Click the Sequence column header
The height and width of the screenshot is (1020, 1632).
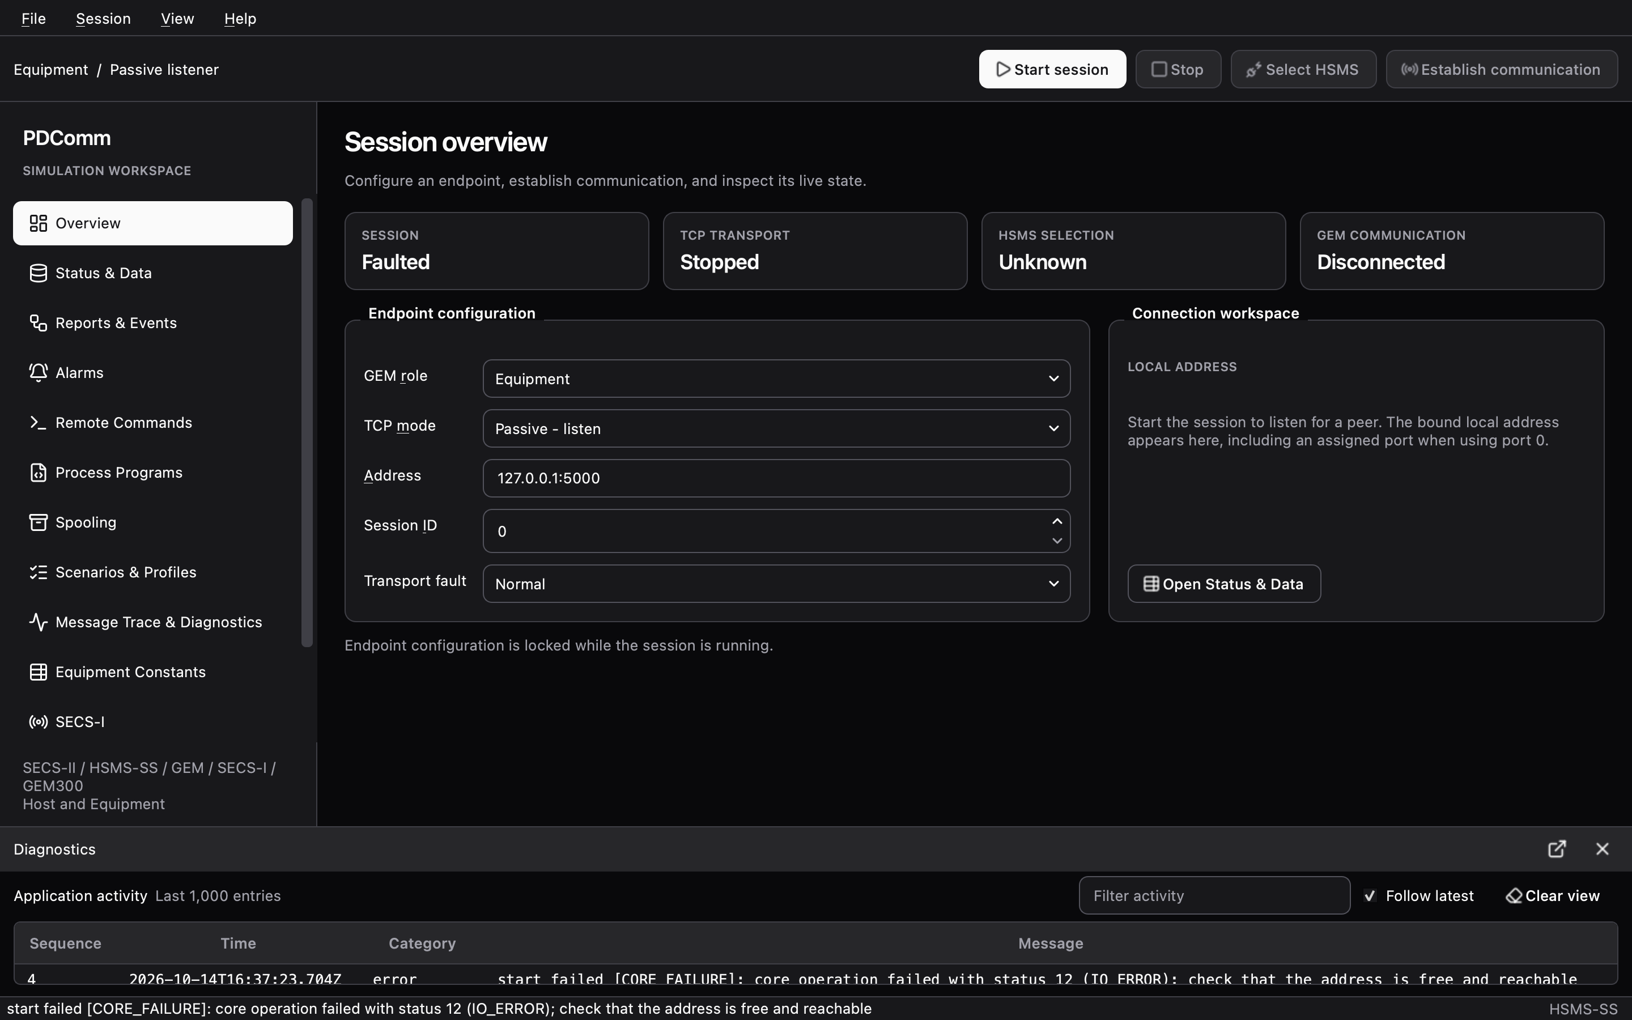(x=65, y=943)
